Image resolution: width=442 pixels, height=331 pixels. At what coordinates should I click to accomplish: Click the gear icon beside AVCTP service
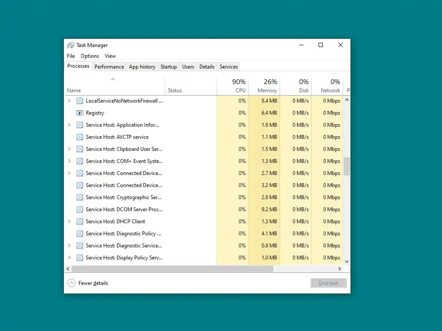[80, 137]
